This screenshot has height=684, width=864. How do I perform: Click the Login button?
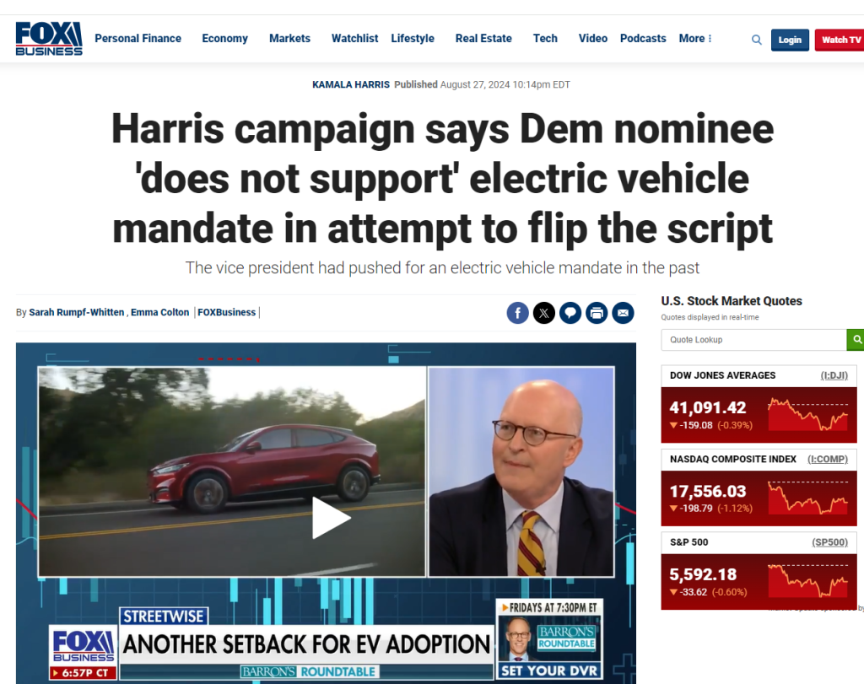tap(790, 40)
